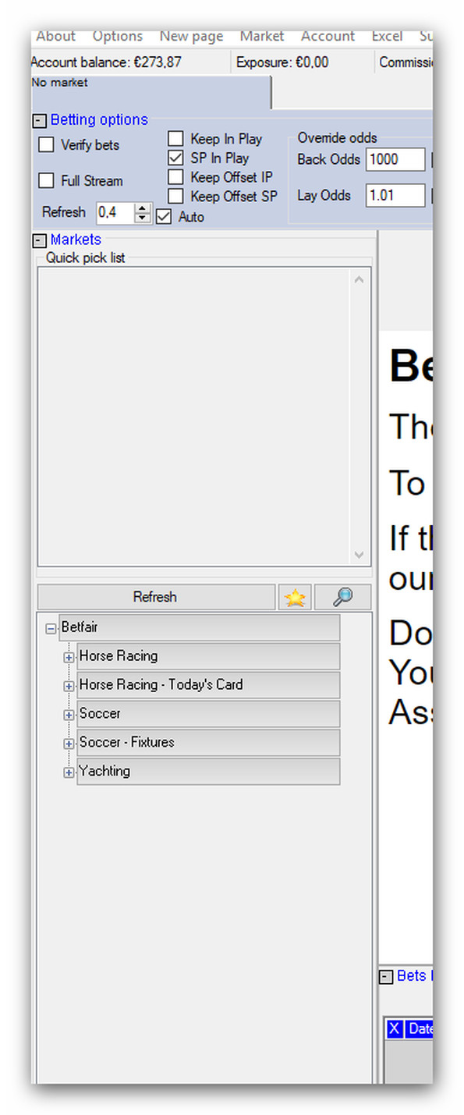Open the Options menu
This screenshot has height=1115, width=464.
tap(118, 36)
